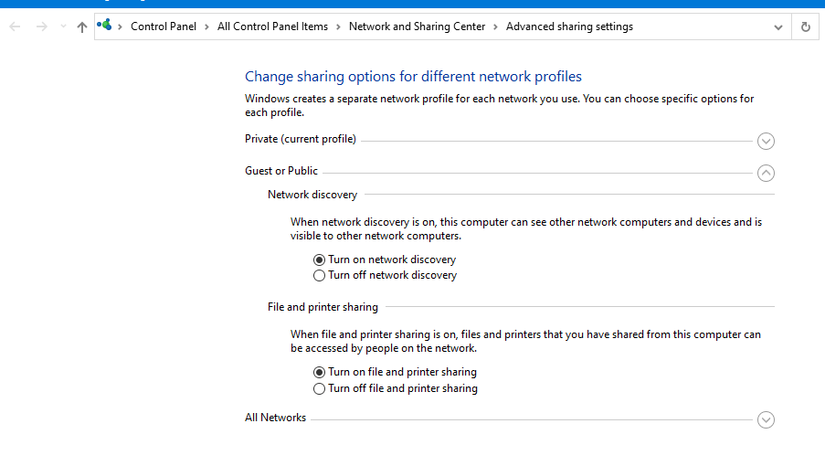Screen dimensions: 825x466
Task: Click the All Networks label
Action: [275, 418]
